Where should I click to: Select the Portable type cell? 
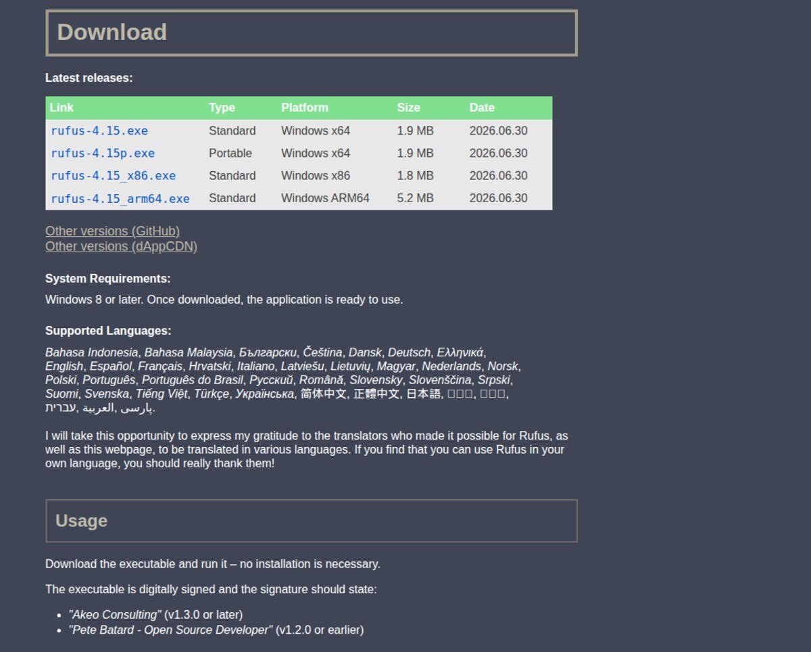pyautogui.click(x=230, y=153)
